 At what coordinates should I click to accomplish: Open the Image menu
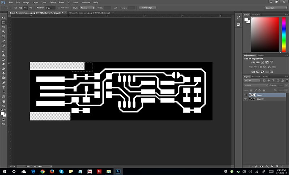point(26,3)
